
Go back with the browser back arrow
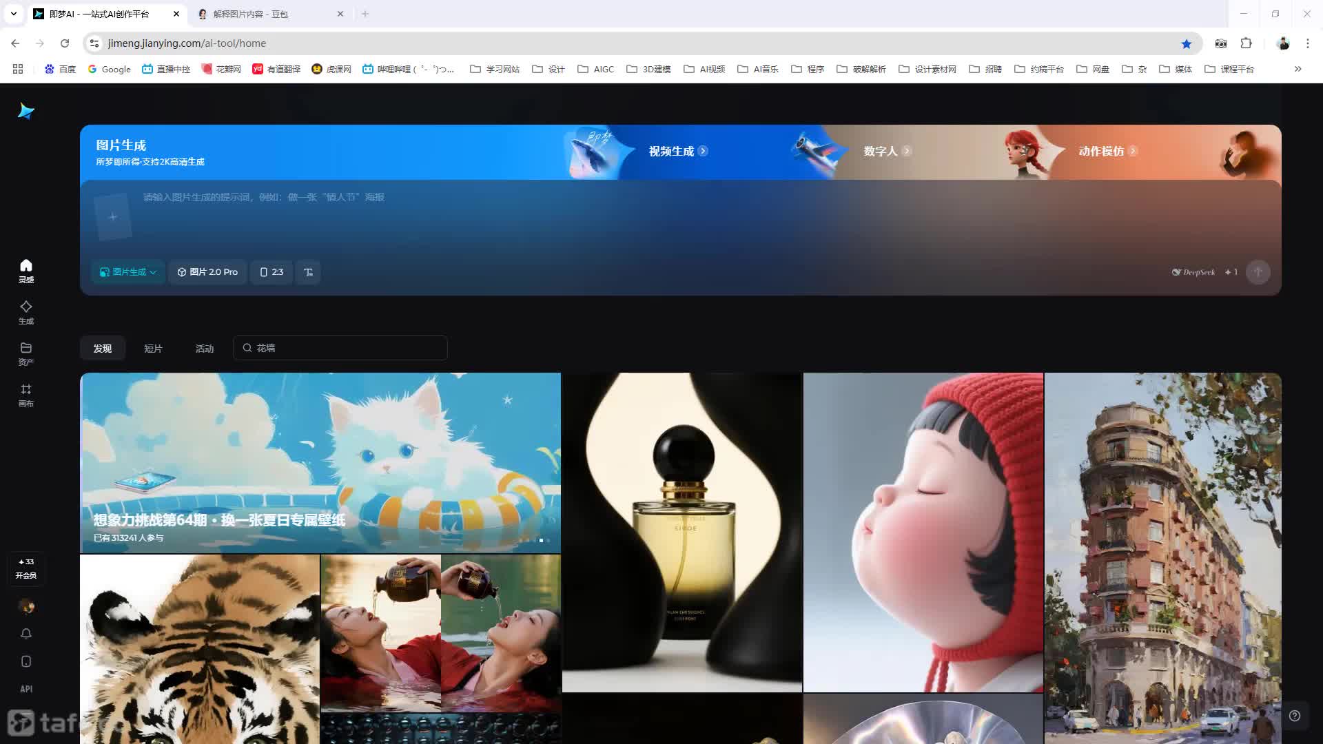pos(15,43)
